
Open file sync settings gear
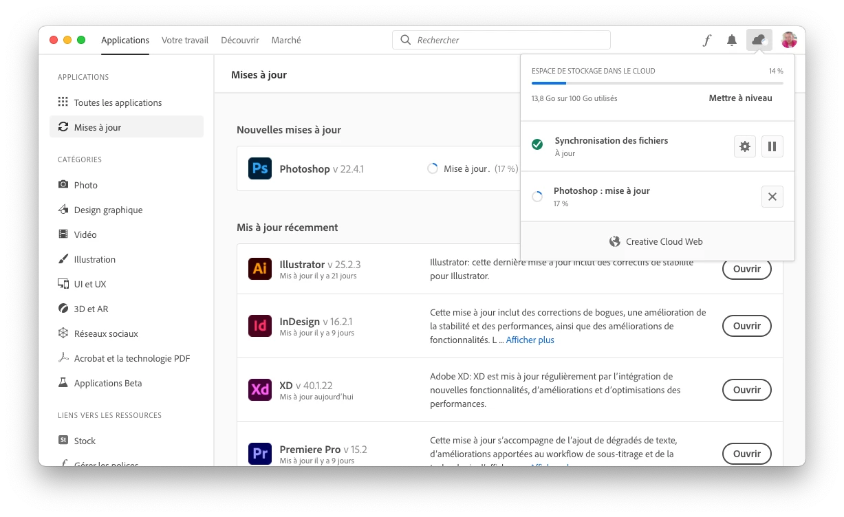[744, 146]
